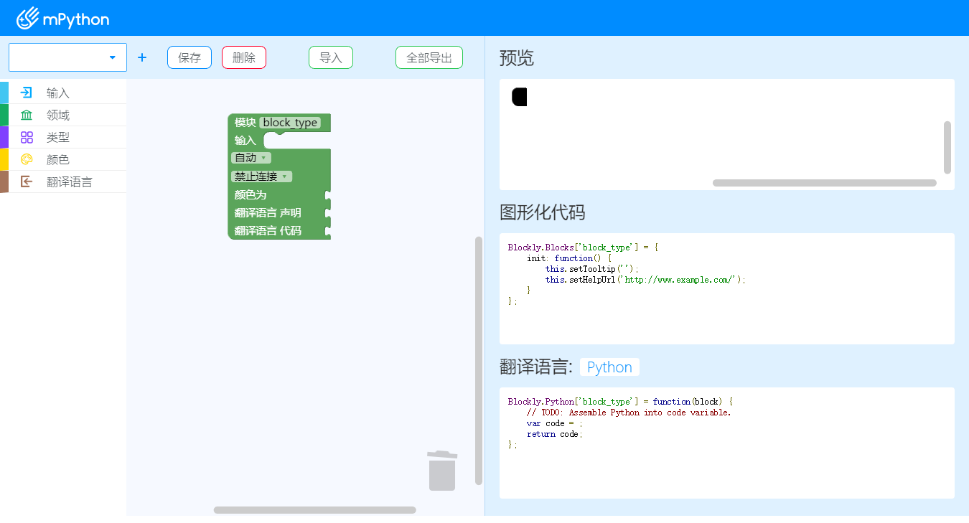This screenshot has height=523, width=969.
Task: Click the Blockly.Python function line
Action: point(620,402)
